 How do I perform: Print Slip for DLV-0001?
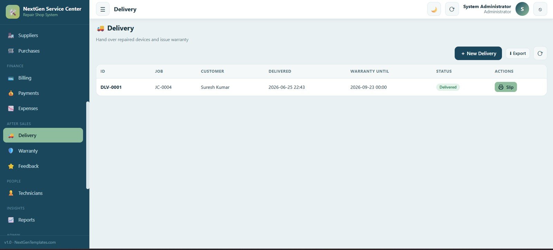coord(506,87)
